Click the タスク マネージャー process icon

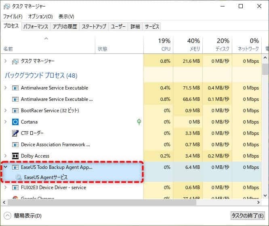point(15,61)
